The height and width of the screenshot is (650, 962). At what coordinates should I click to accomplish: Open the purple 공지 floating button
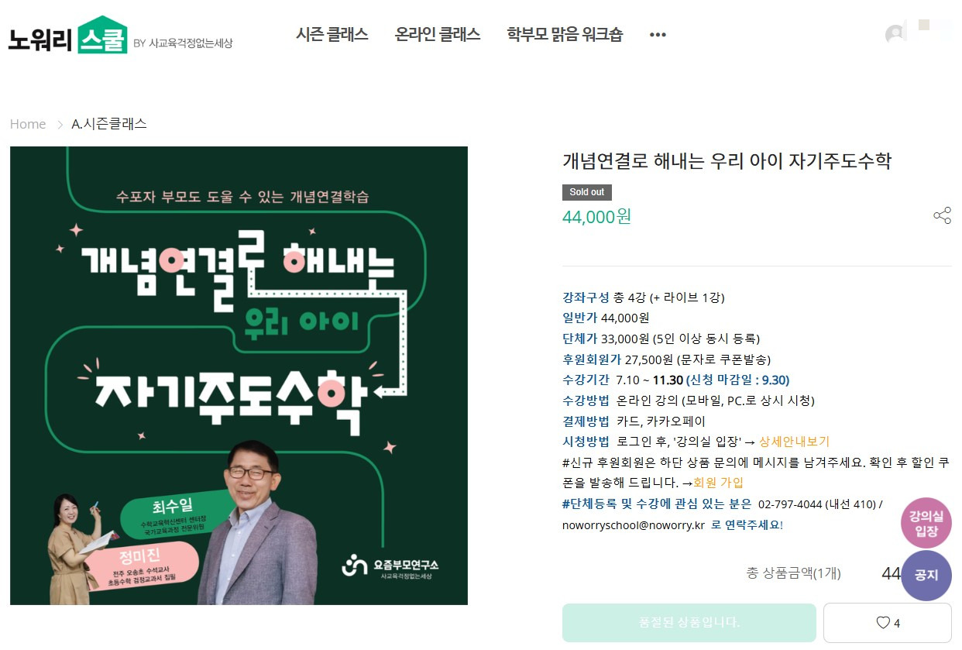click(926, 576)
